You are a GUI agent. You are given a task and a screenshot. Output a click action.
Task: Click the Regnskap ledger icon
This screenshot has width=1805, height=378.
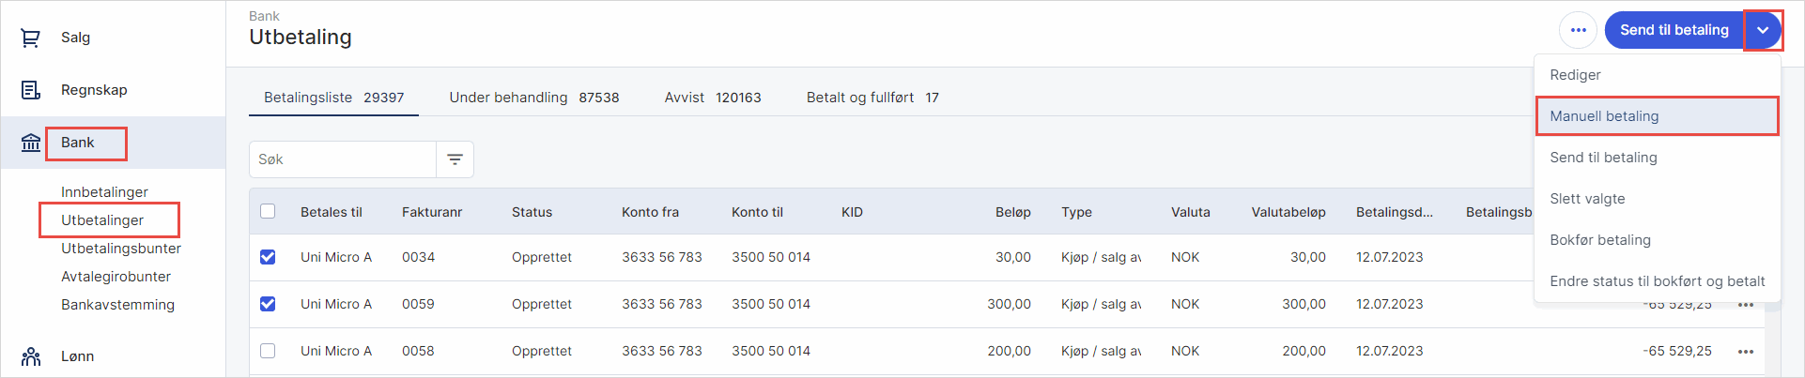click(31, 90)
